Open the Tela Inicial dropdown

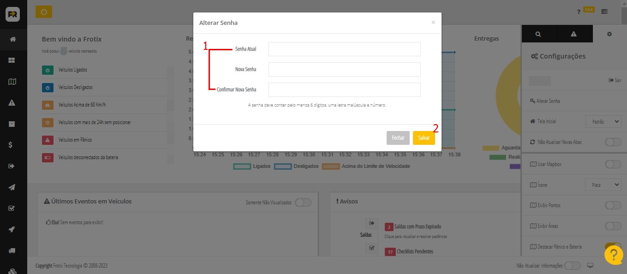tap(603, 122)
